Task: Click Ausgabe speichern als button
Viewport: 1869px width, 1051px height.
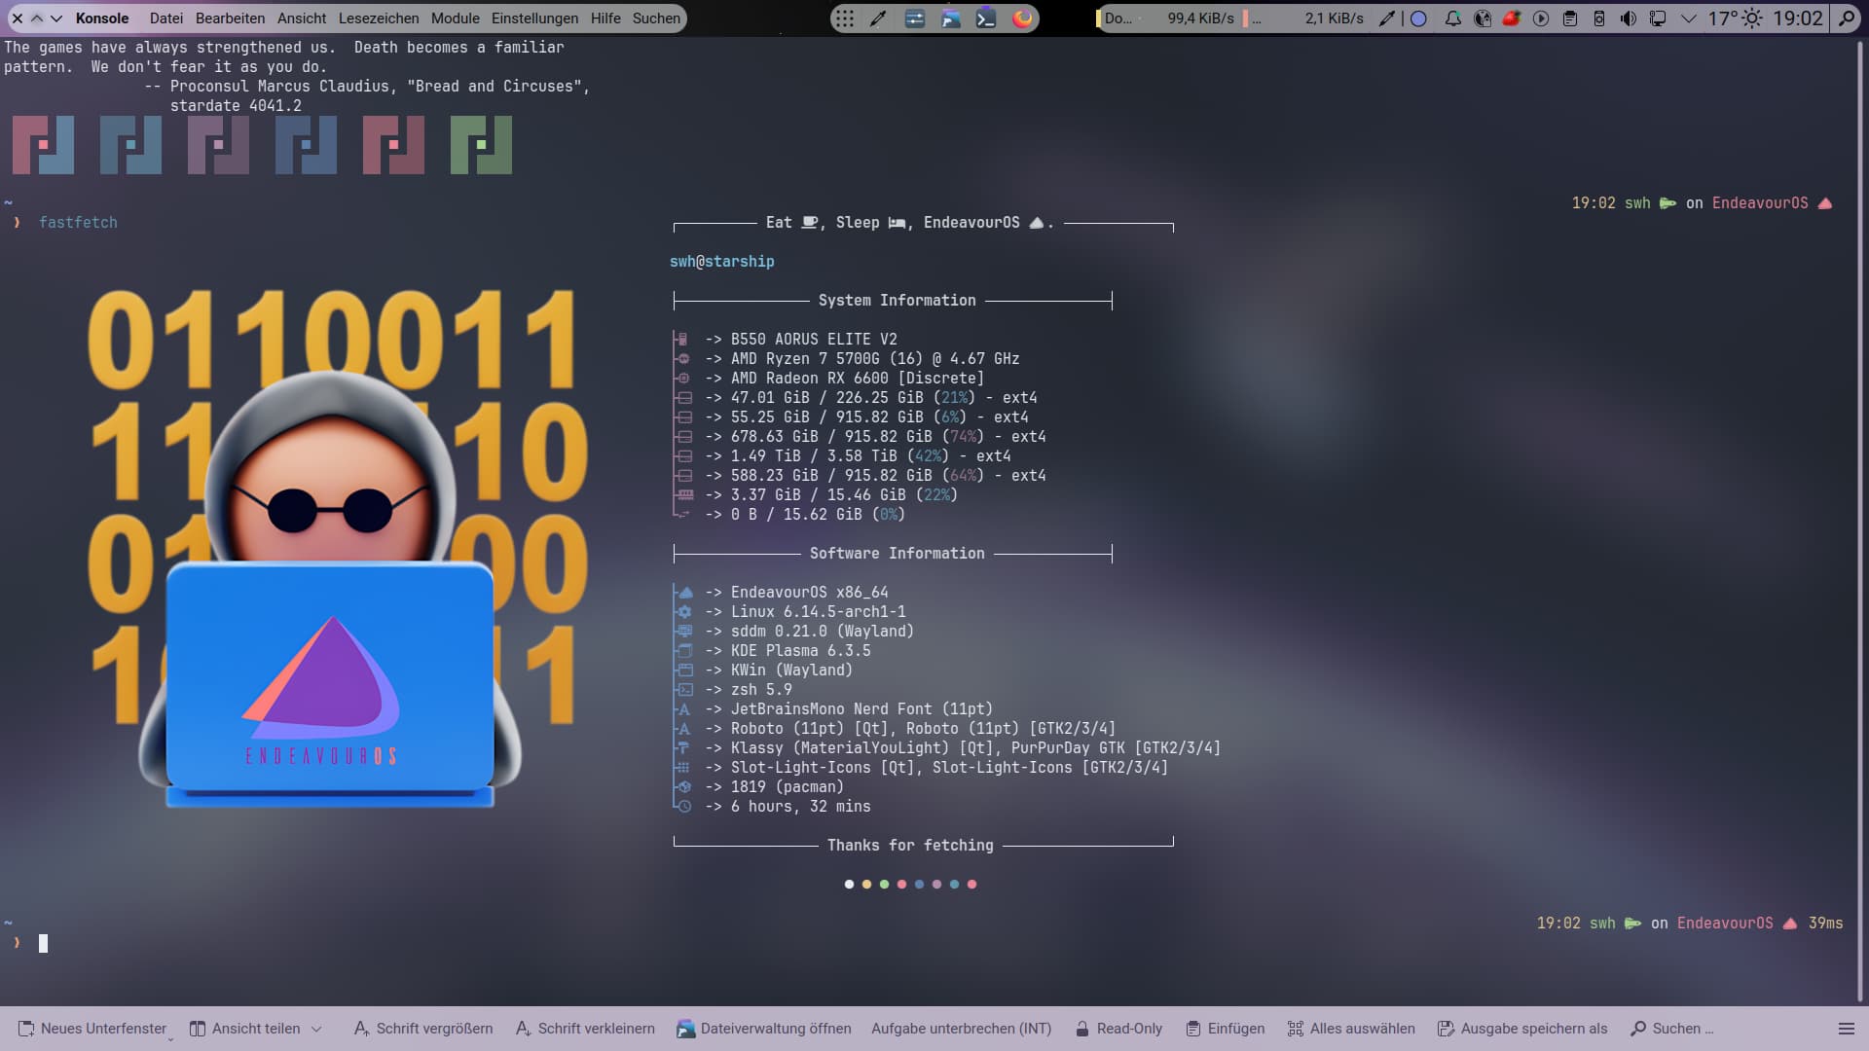Action: [x=1522, y=1029]
